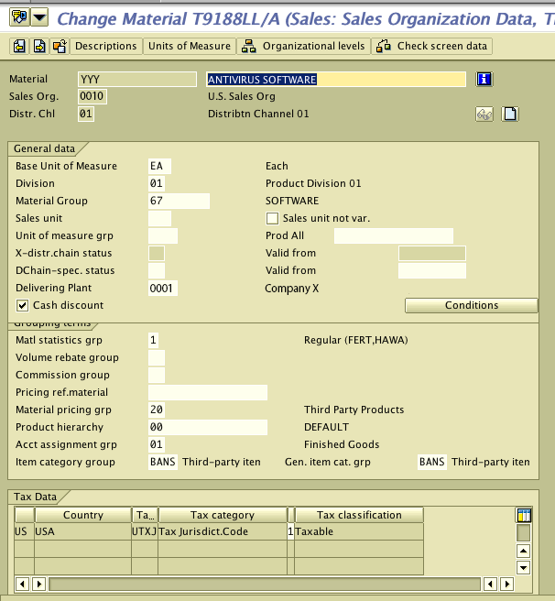The image size is (555, 601).
Task: Click the blue information icon beside description
Action: [484, 80]
